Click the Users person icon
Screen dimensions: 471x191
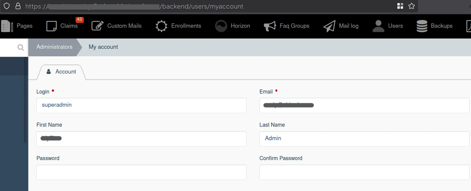378,26
